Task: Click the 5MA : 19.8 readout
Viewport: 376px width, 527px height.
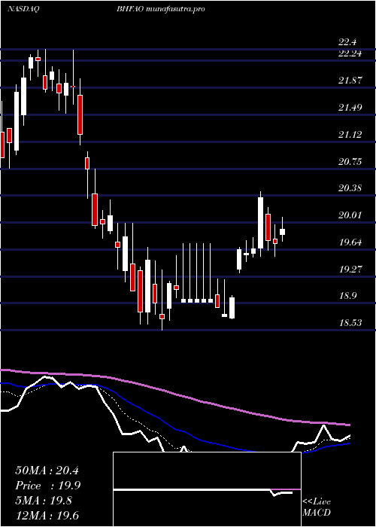Action: point(44,501)
